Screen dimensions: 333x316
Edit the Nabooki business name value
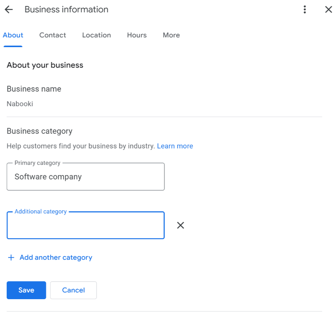(20, 104)
